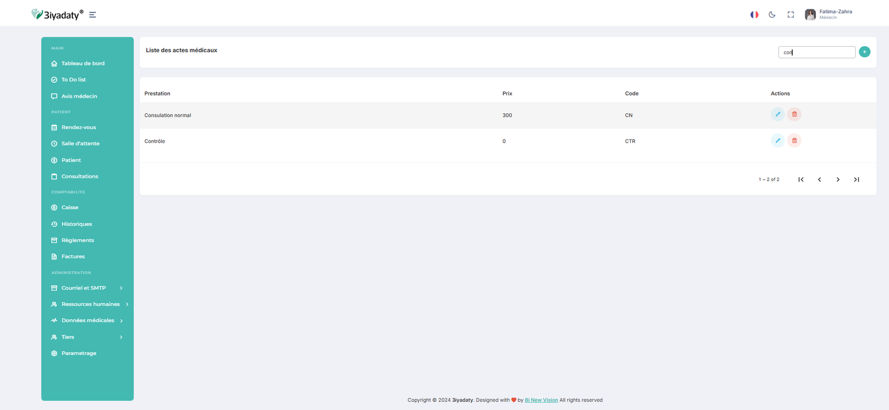Delete the Contrôle medical act
Image resolution: width=889 pixels, height=410 pixels.
[x=794, y=141]
